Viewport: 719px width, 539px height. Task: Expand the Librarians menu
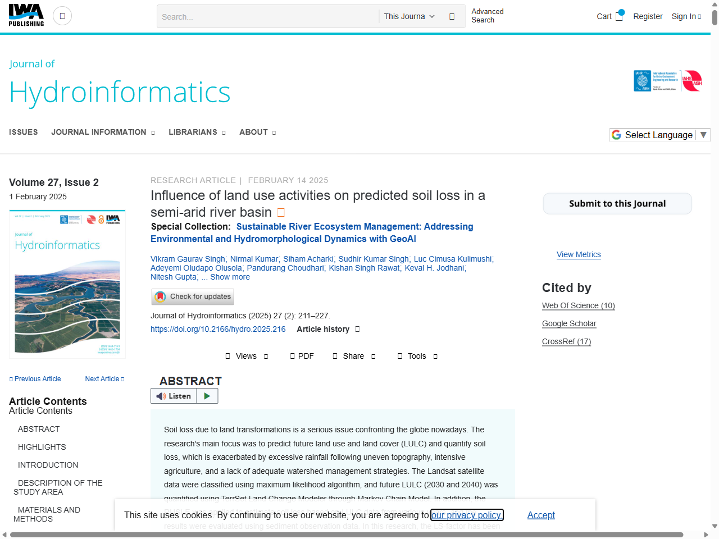click(x=197, y=132)
